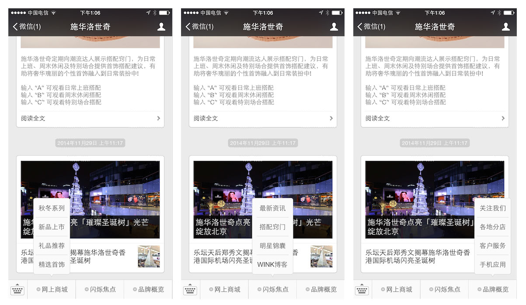The image size is (526, 305).
Task: Open the 乐坛天后郑秀文 article on the left phone
Action: tap(91, 256)
